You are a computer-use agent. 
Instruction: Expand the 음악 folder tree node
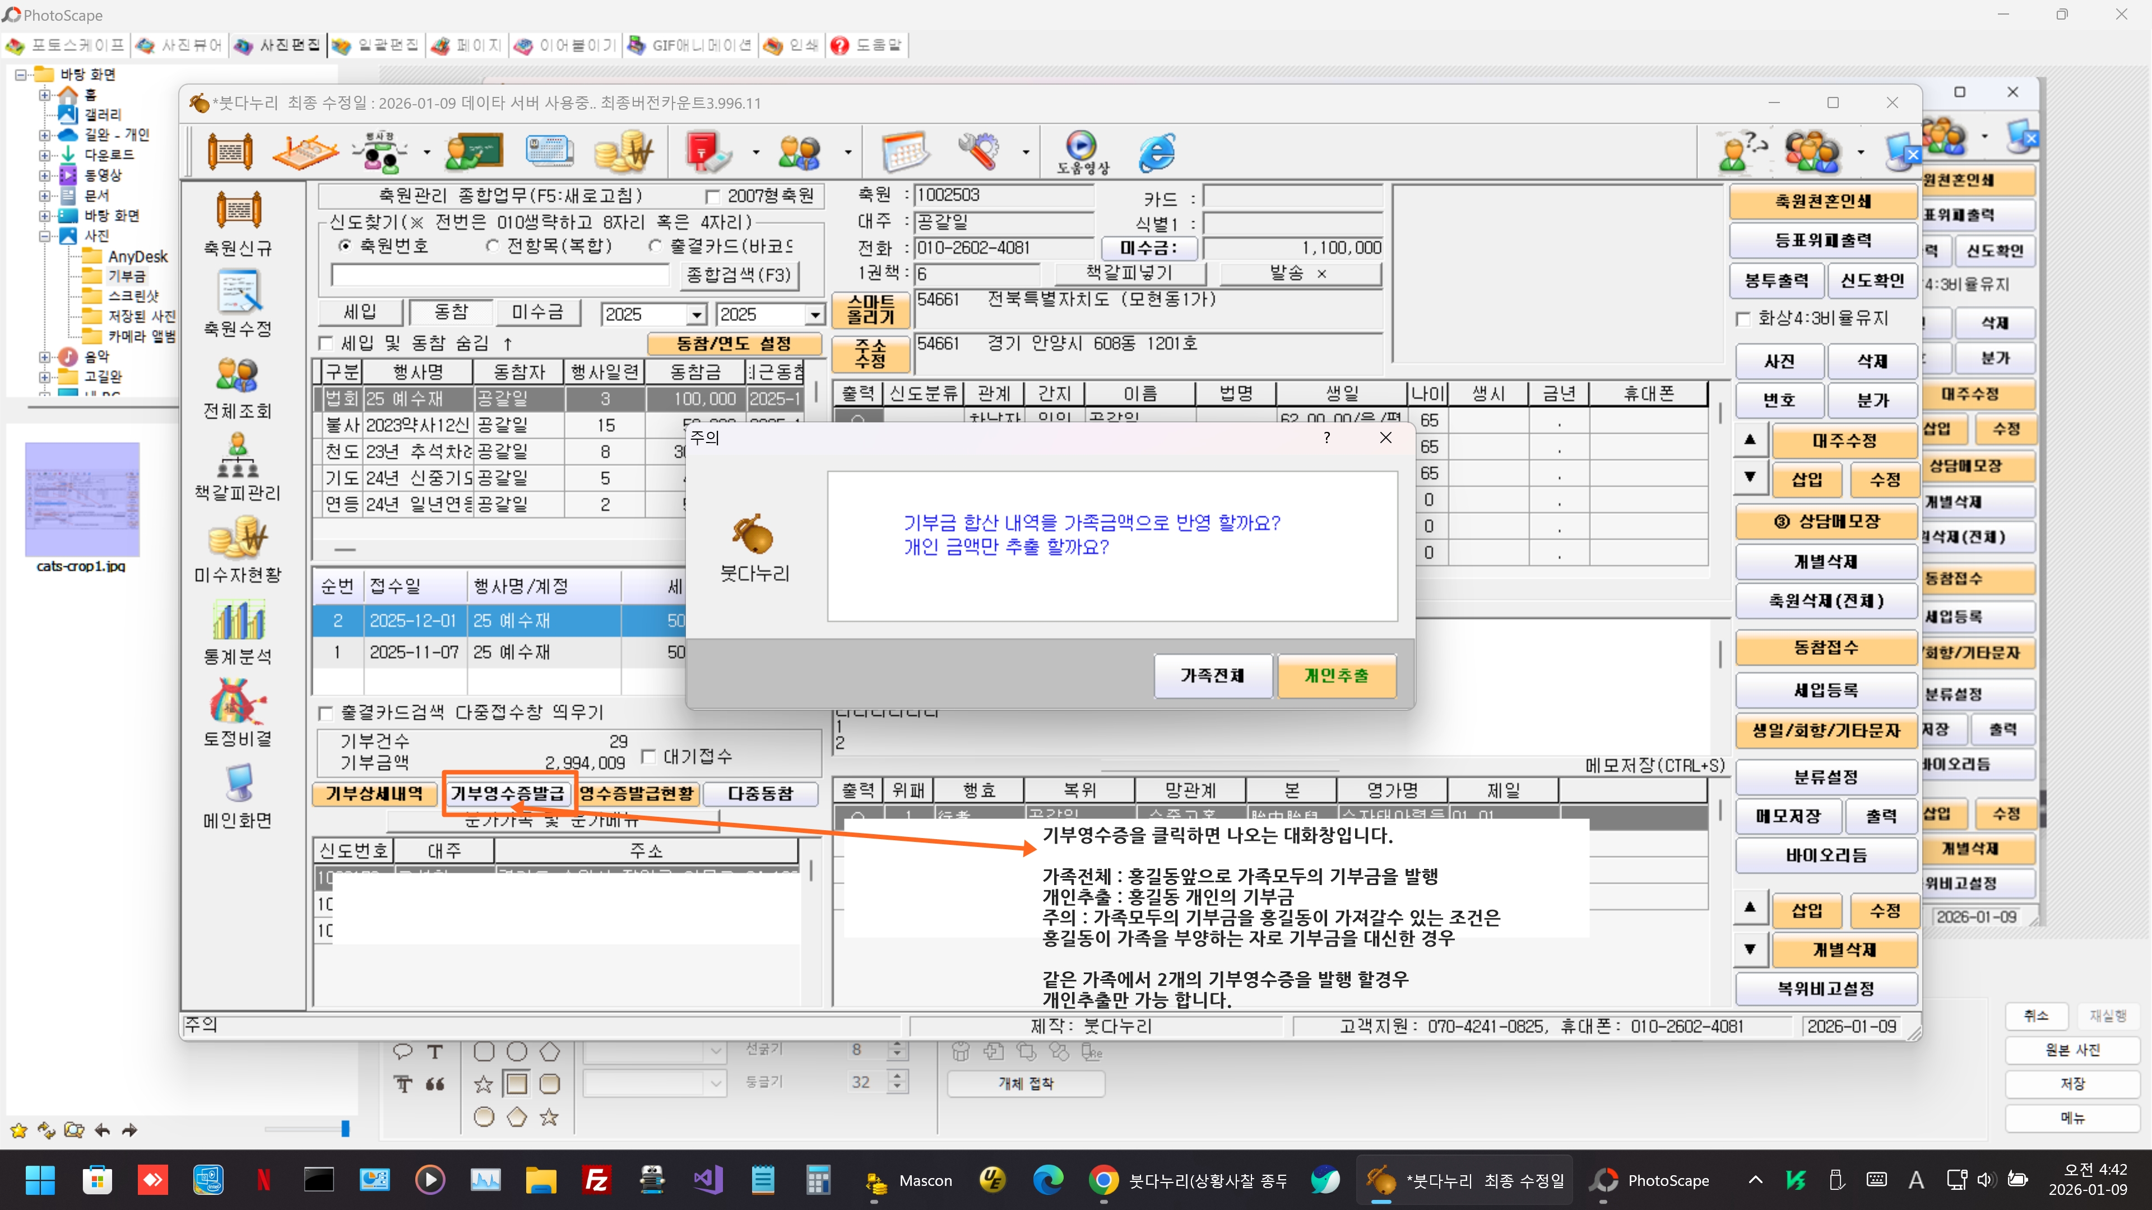(x=44, y=357)
